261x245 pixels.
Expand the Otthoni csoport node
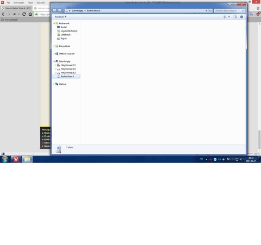tap(54, 54)
